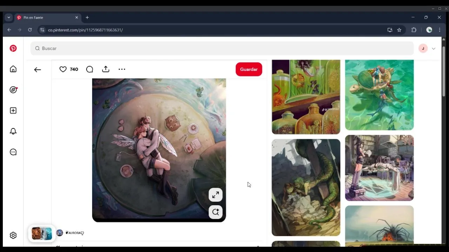Open notifications bell
The height and width of the screenshot is (252, 449).
(x=13, y=131)
